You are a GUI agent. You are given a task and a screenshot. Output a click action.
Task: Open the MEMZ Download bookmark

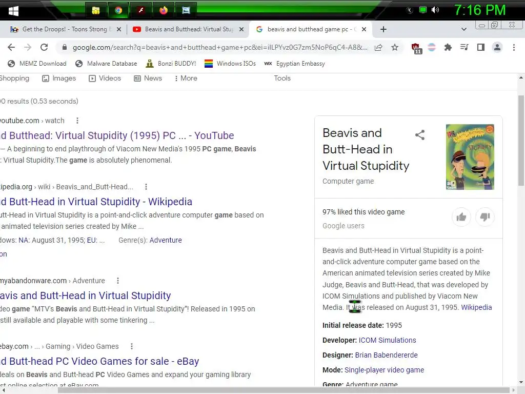(x=37, y=63)
